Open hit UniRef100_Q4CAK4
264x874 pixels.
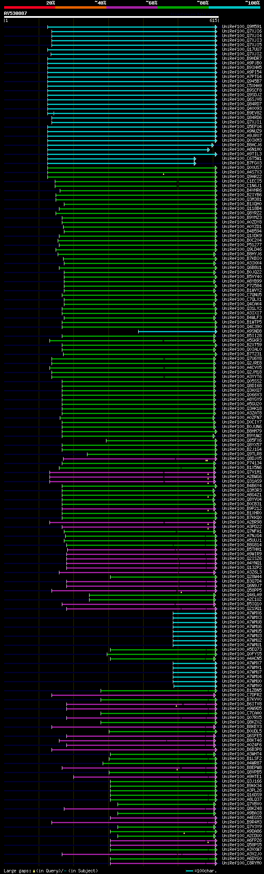pyautogui.click(x=242, y=304)
